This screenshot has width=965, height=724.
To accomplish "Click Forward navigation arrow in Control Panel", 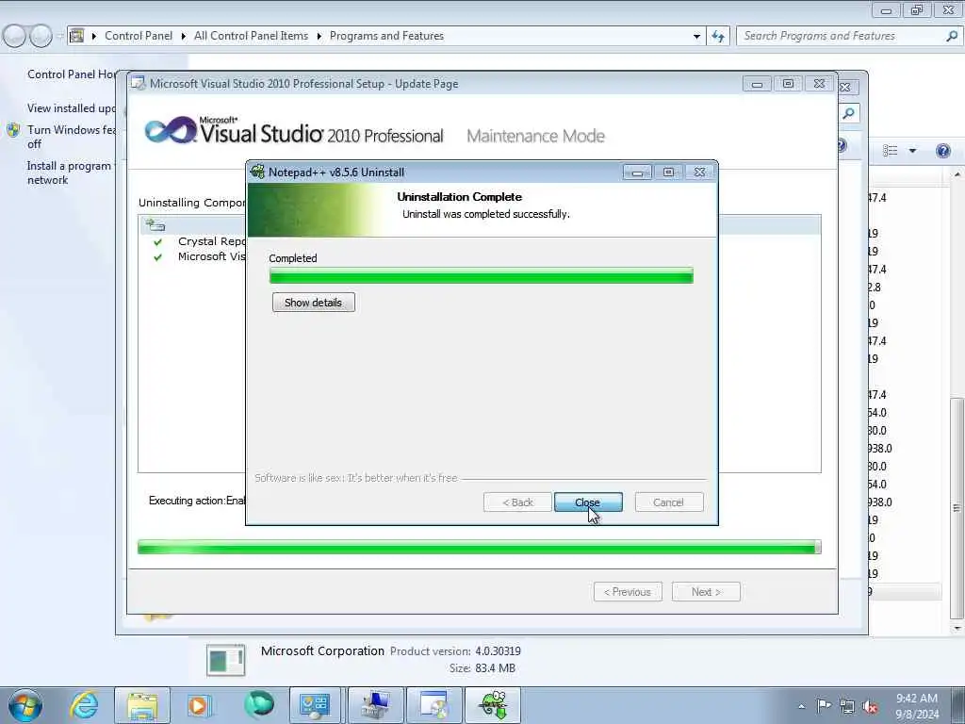I will click(x=41, y=36).
